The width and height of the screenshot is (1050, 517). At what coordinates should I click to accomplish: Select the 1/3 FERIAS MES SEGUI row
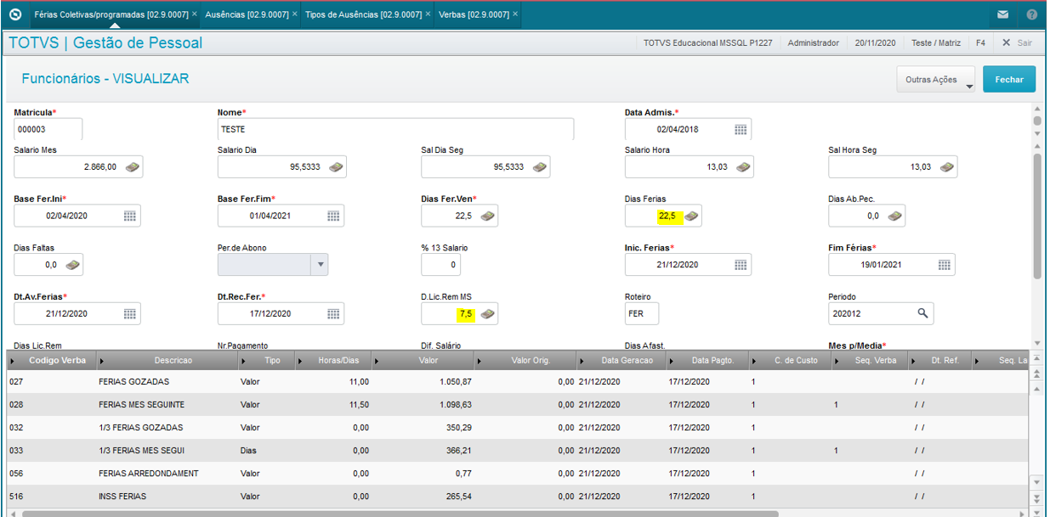point(517,451)
